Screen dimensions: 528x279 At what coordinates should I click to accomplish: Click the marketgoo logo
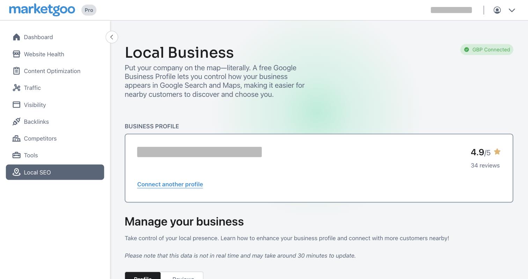pos(42,10)
